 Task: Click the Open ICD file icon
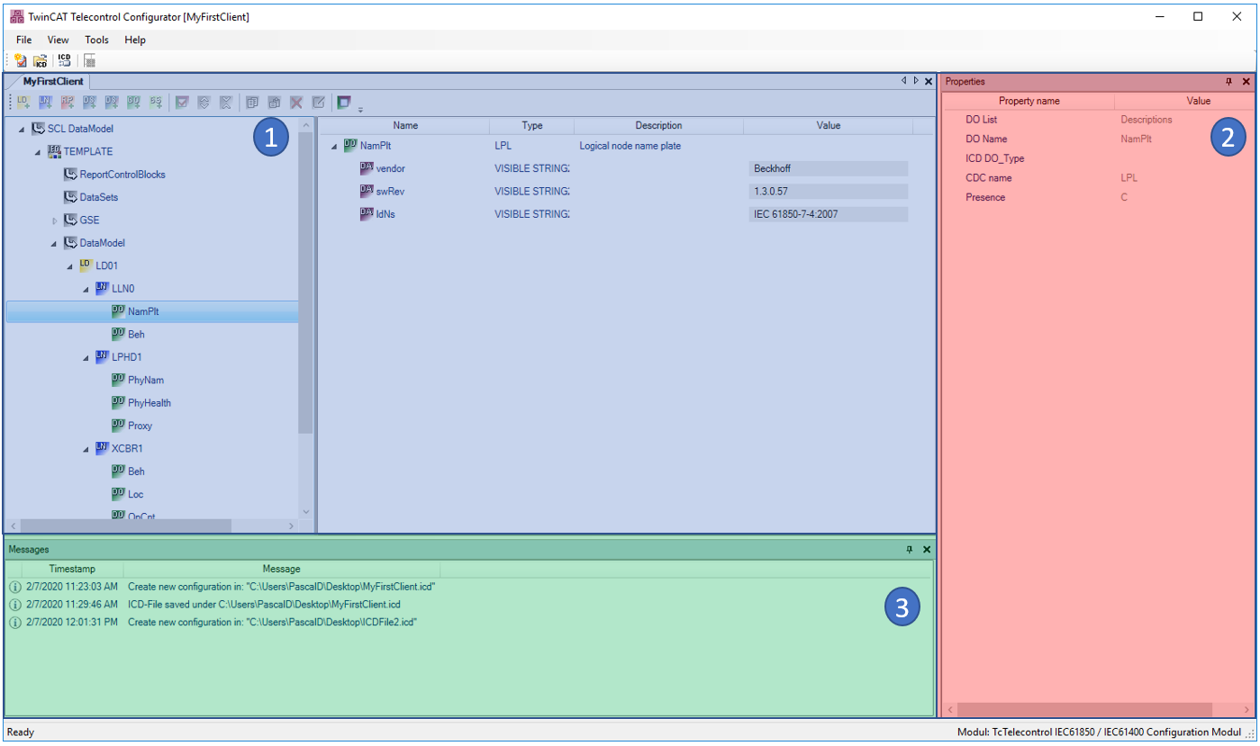[40, 60]
